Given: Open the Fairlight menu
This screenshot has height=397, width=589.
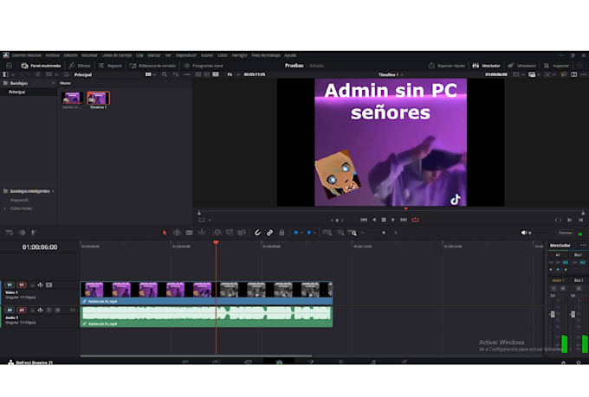Looking at the screenshot, I should coord(240,55).
